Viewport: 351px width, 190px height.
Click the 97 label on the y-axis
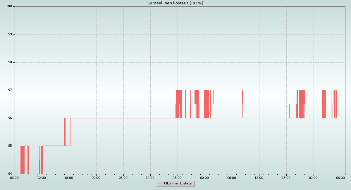(x=10, y=90)
